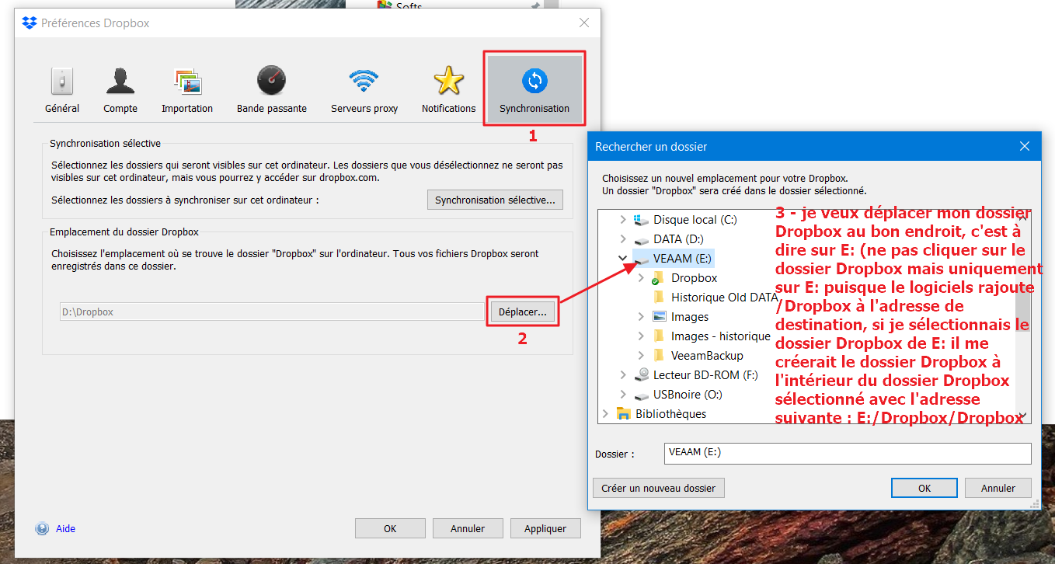The image size is (1055, 564).
Task: Click the Synchronisation sélective… button
Action: pos(495,200)
